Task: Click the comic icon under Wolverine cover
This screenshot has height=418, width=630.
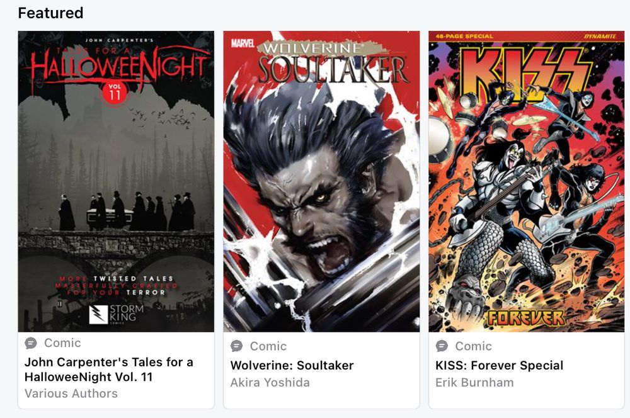Action: pyautogui.click(x=237, y=346)
